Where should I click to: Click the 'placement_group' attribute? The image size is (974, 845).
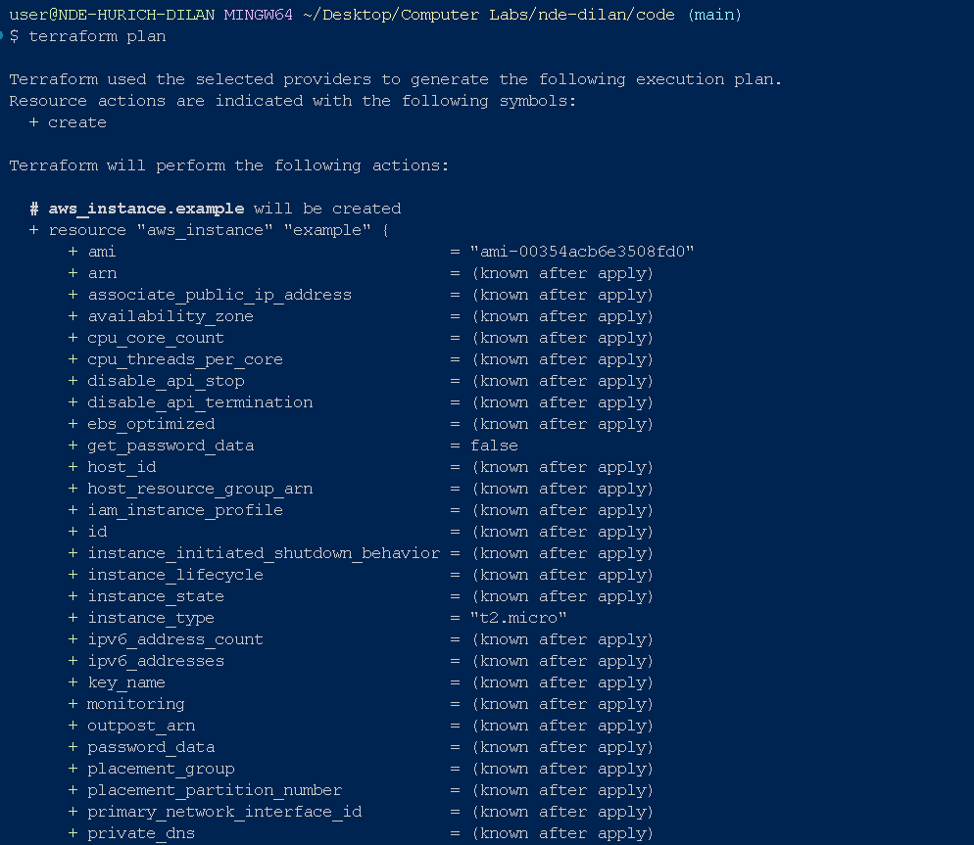[161, 769]
